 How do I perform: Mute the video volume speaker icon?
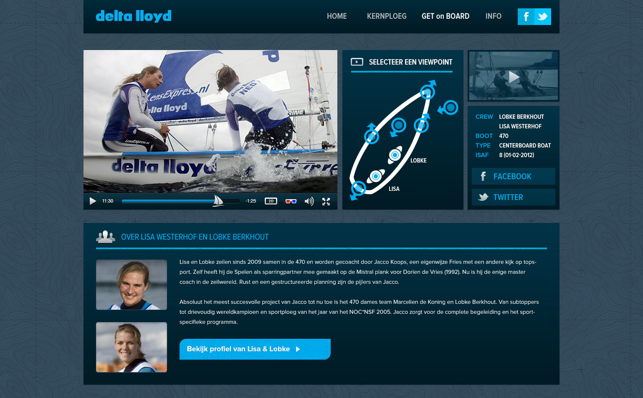coord(309,202)
